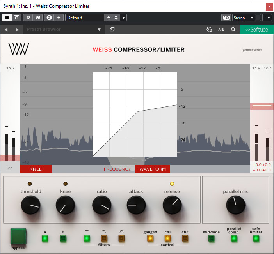The width and height of the screenshot is (274, 254).
Task: Switch to the FREQUENCY view tab
Action: coord(117,169)
